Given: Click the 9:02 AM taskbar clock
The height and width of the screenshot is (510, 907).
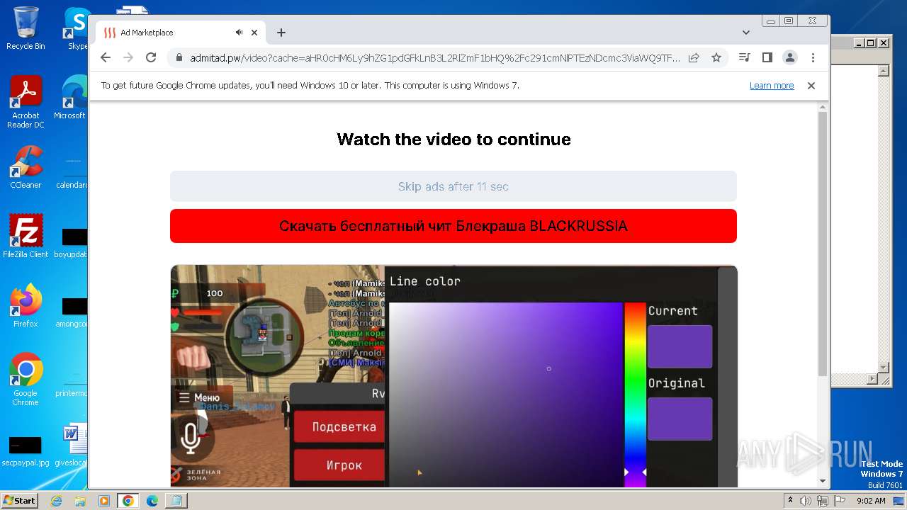Looking at the screenshot, I should pos(871,501).
